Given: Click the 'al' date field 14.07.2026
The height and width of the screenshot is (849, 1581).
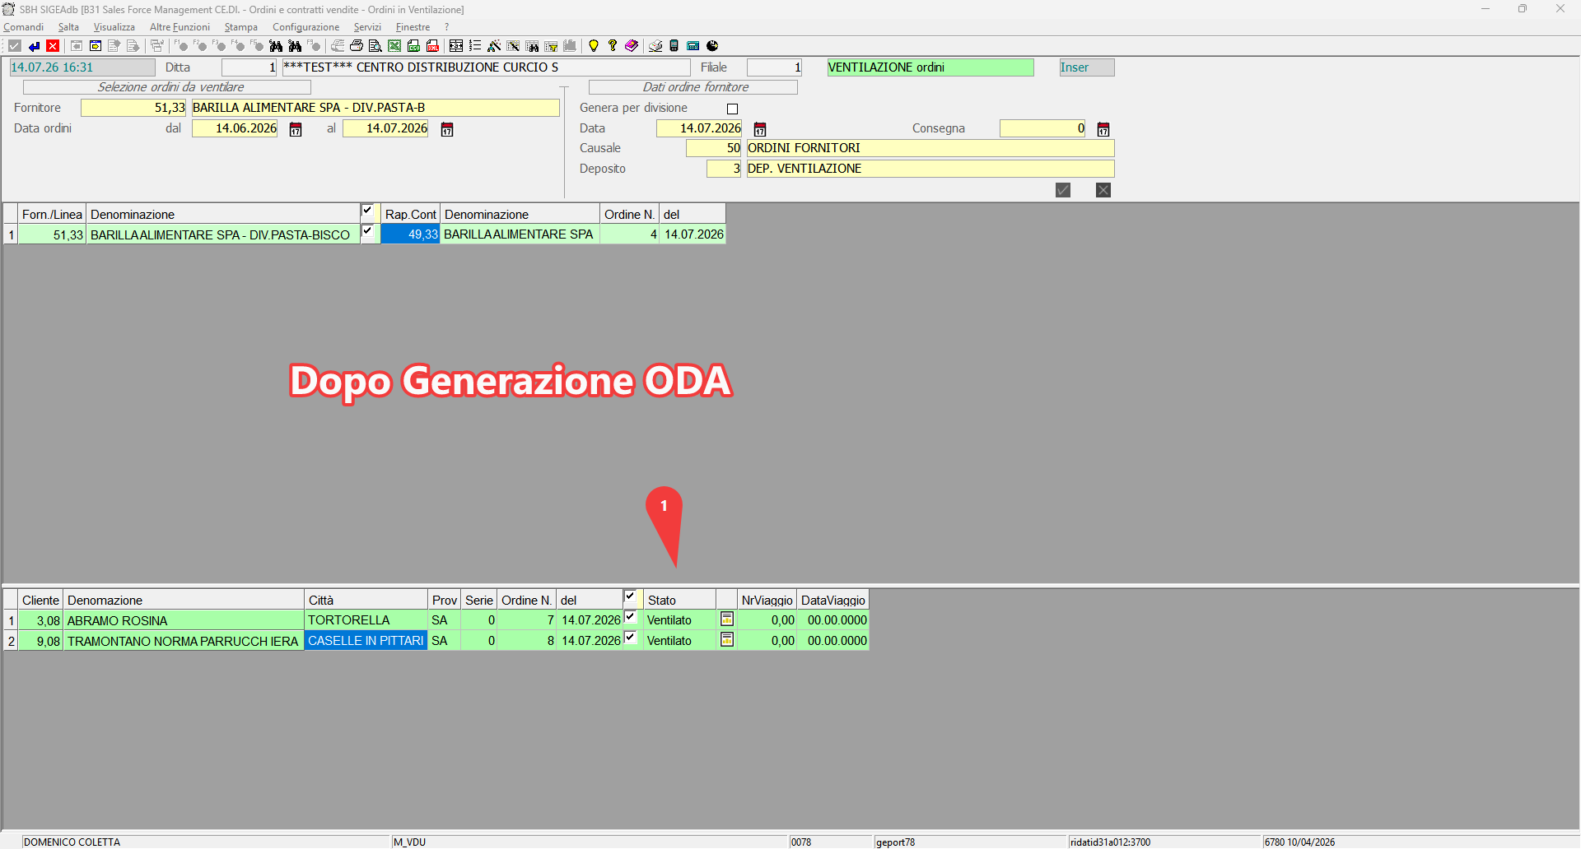Looking at the screenshot, I should pyautogui.click(x=385, y=128).
